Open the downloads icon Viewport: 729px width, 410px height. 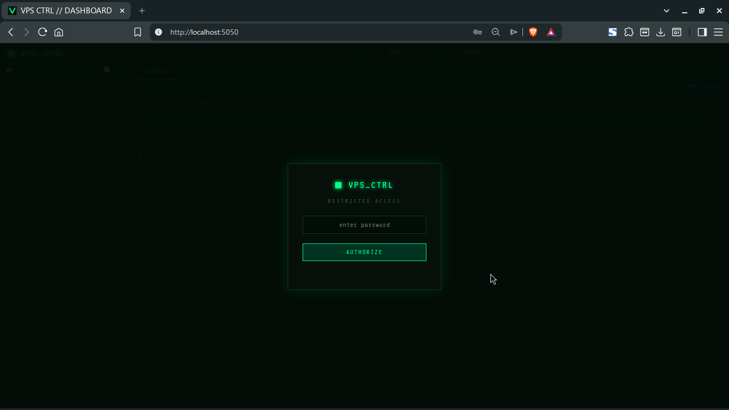point(661,32)
